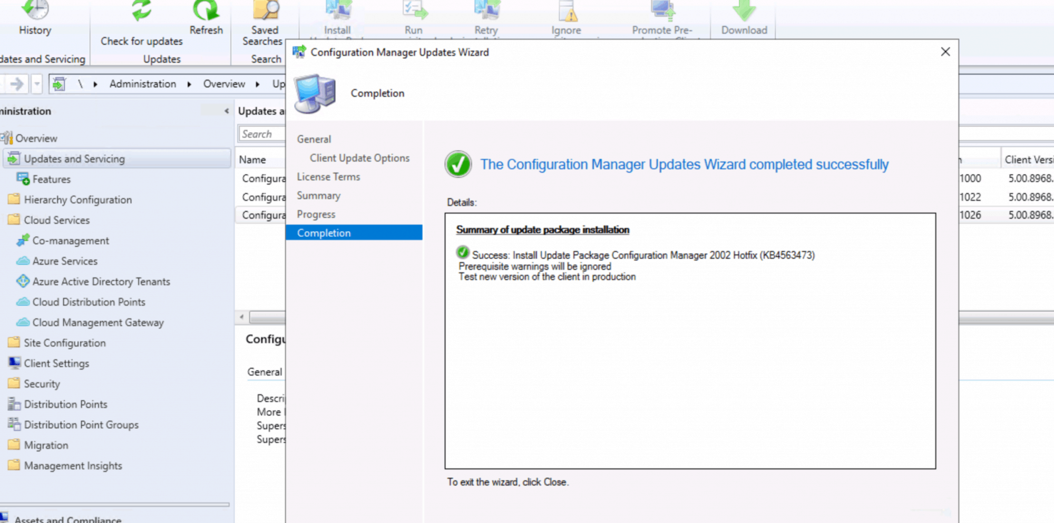The width and height of the screenshot is (1054, 523).
Task: Collapse the Administration navigation pane
Action: coord(227,111)
